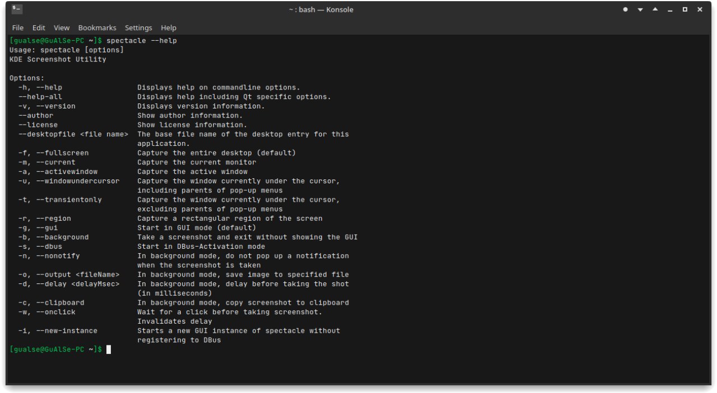Click the '-u, --windowundercursor' option text
Viewport: 717px width, 393px height.
click(69, 181)
